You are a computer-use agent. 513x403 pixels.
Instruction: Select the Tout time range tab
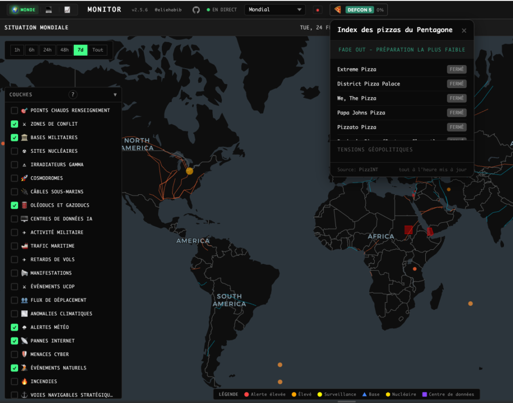(x=98, y=50)
